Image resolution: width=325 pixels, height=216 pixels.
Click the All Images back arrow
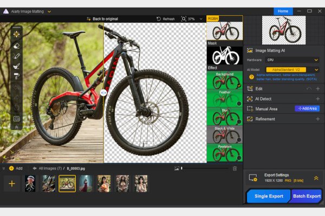coord(35,168)
